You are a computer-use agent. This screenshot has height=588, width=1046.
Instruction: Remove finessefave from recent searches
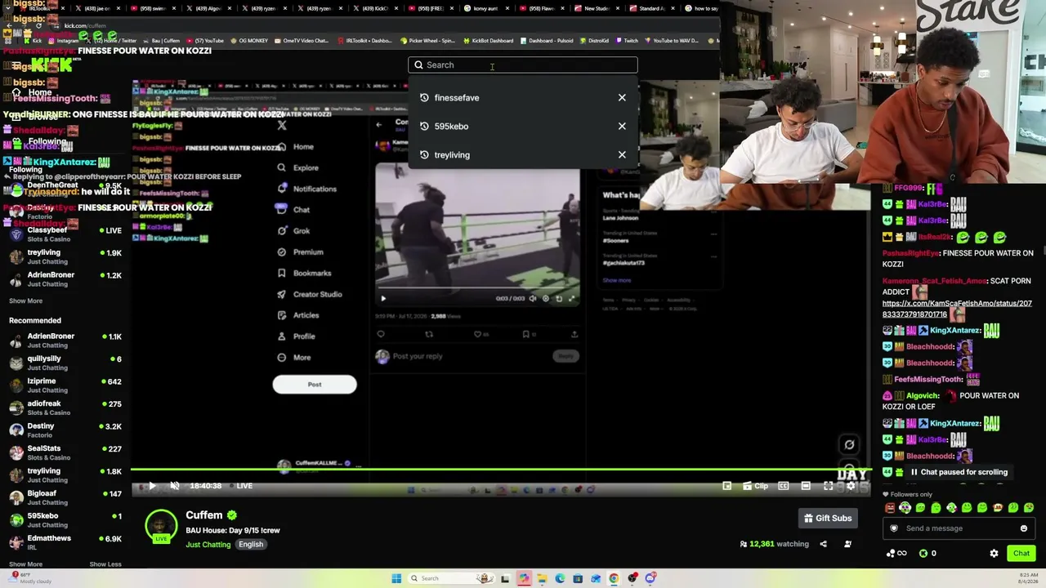click(622, 98)
